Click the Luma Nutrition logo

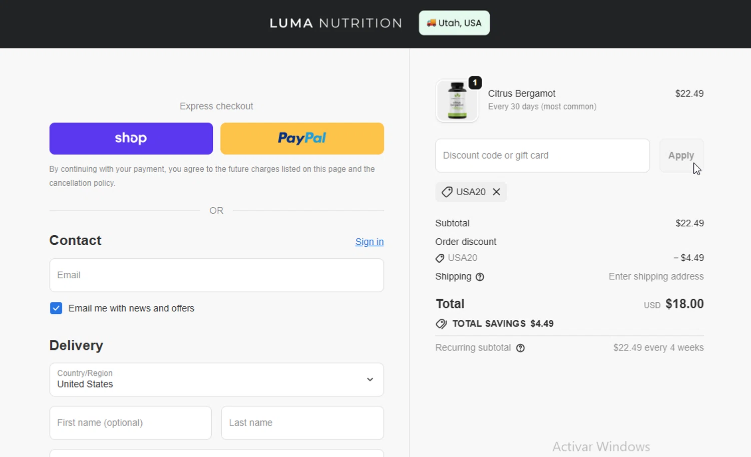coord(335,23)
